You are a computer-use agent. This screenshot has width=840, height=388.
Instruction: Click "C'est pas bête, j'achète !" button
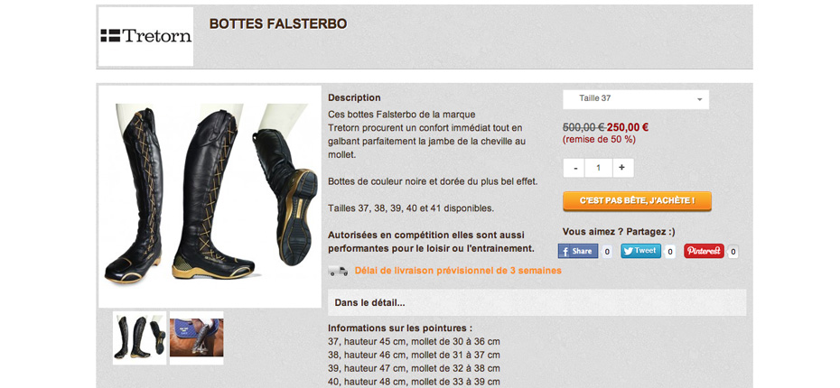[x=637, y=201]
